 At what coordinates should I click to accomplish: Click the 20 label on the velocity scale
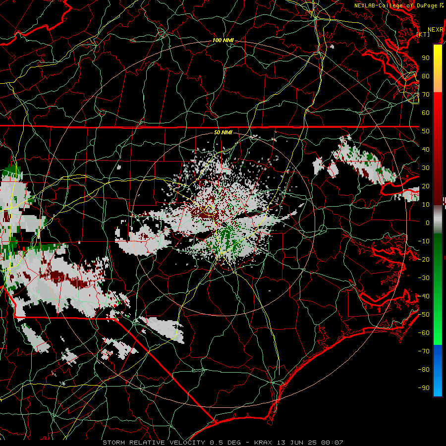(x=426, y=186)
